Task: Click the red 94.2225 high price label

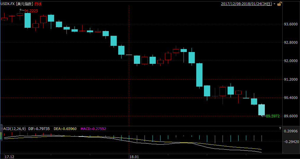Action: click(x=31, y=11)
